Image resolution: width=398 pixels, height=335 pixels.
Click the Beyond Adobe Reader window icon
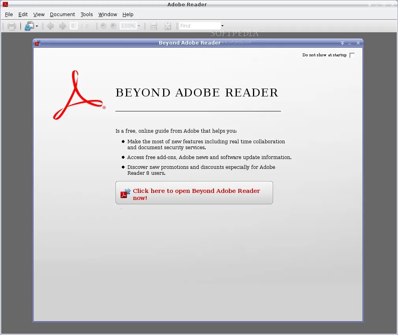tap(38, 43)
